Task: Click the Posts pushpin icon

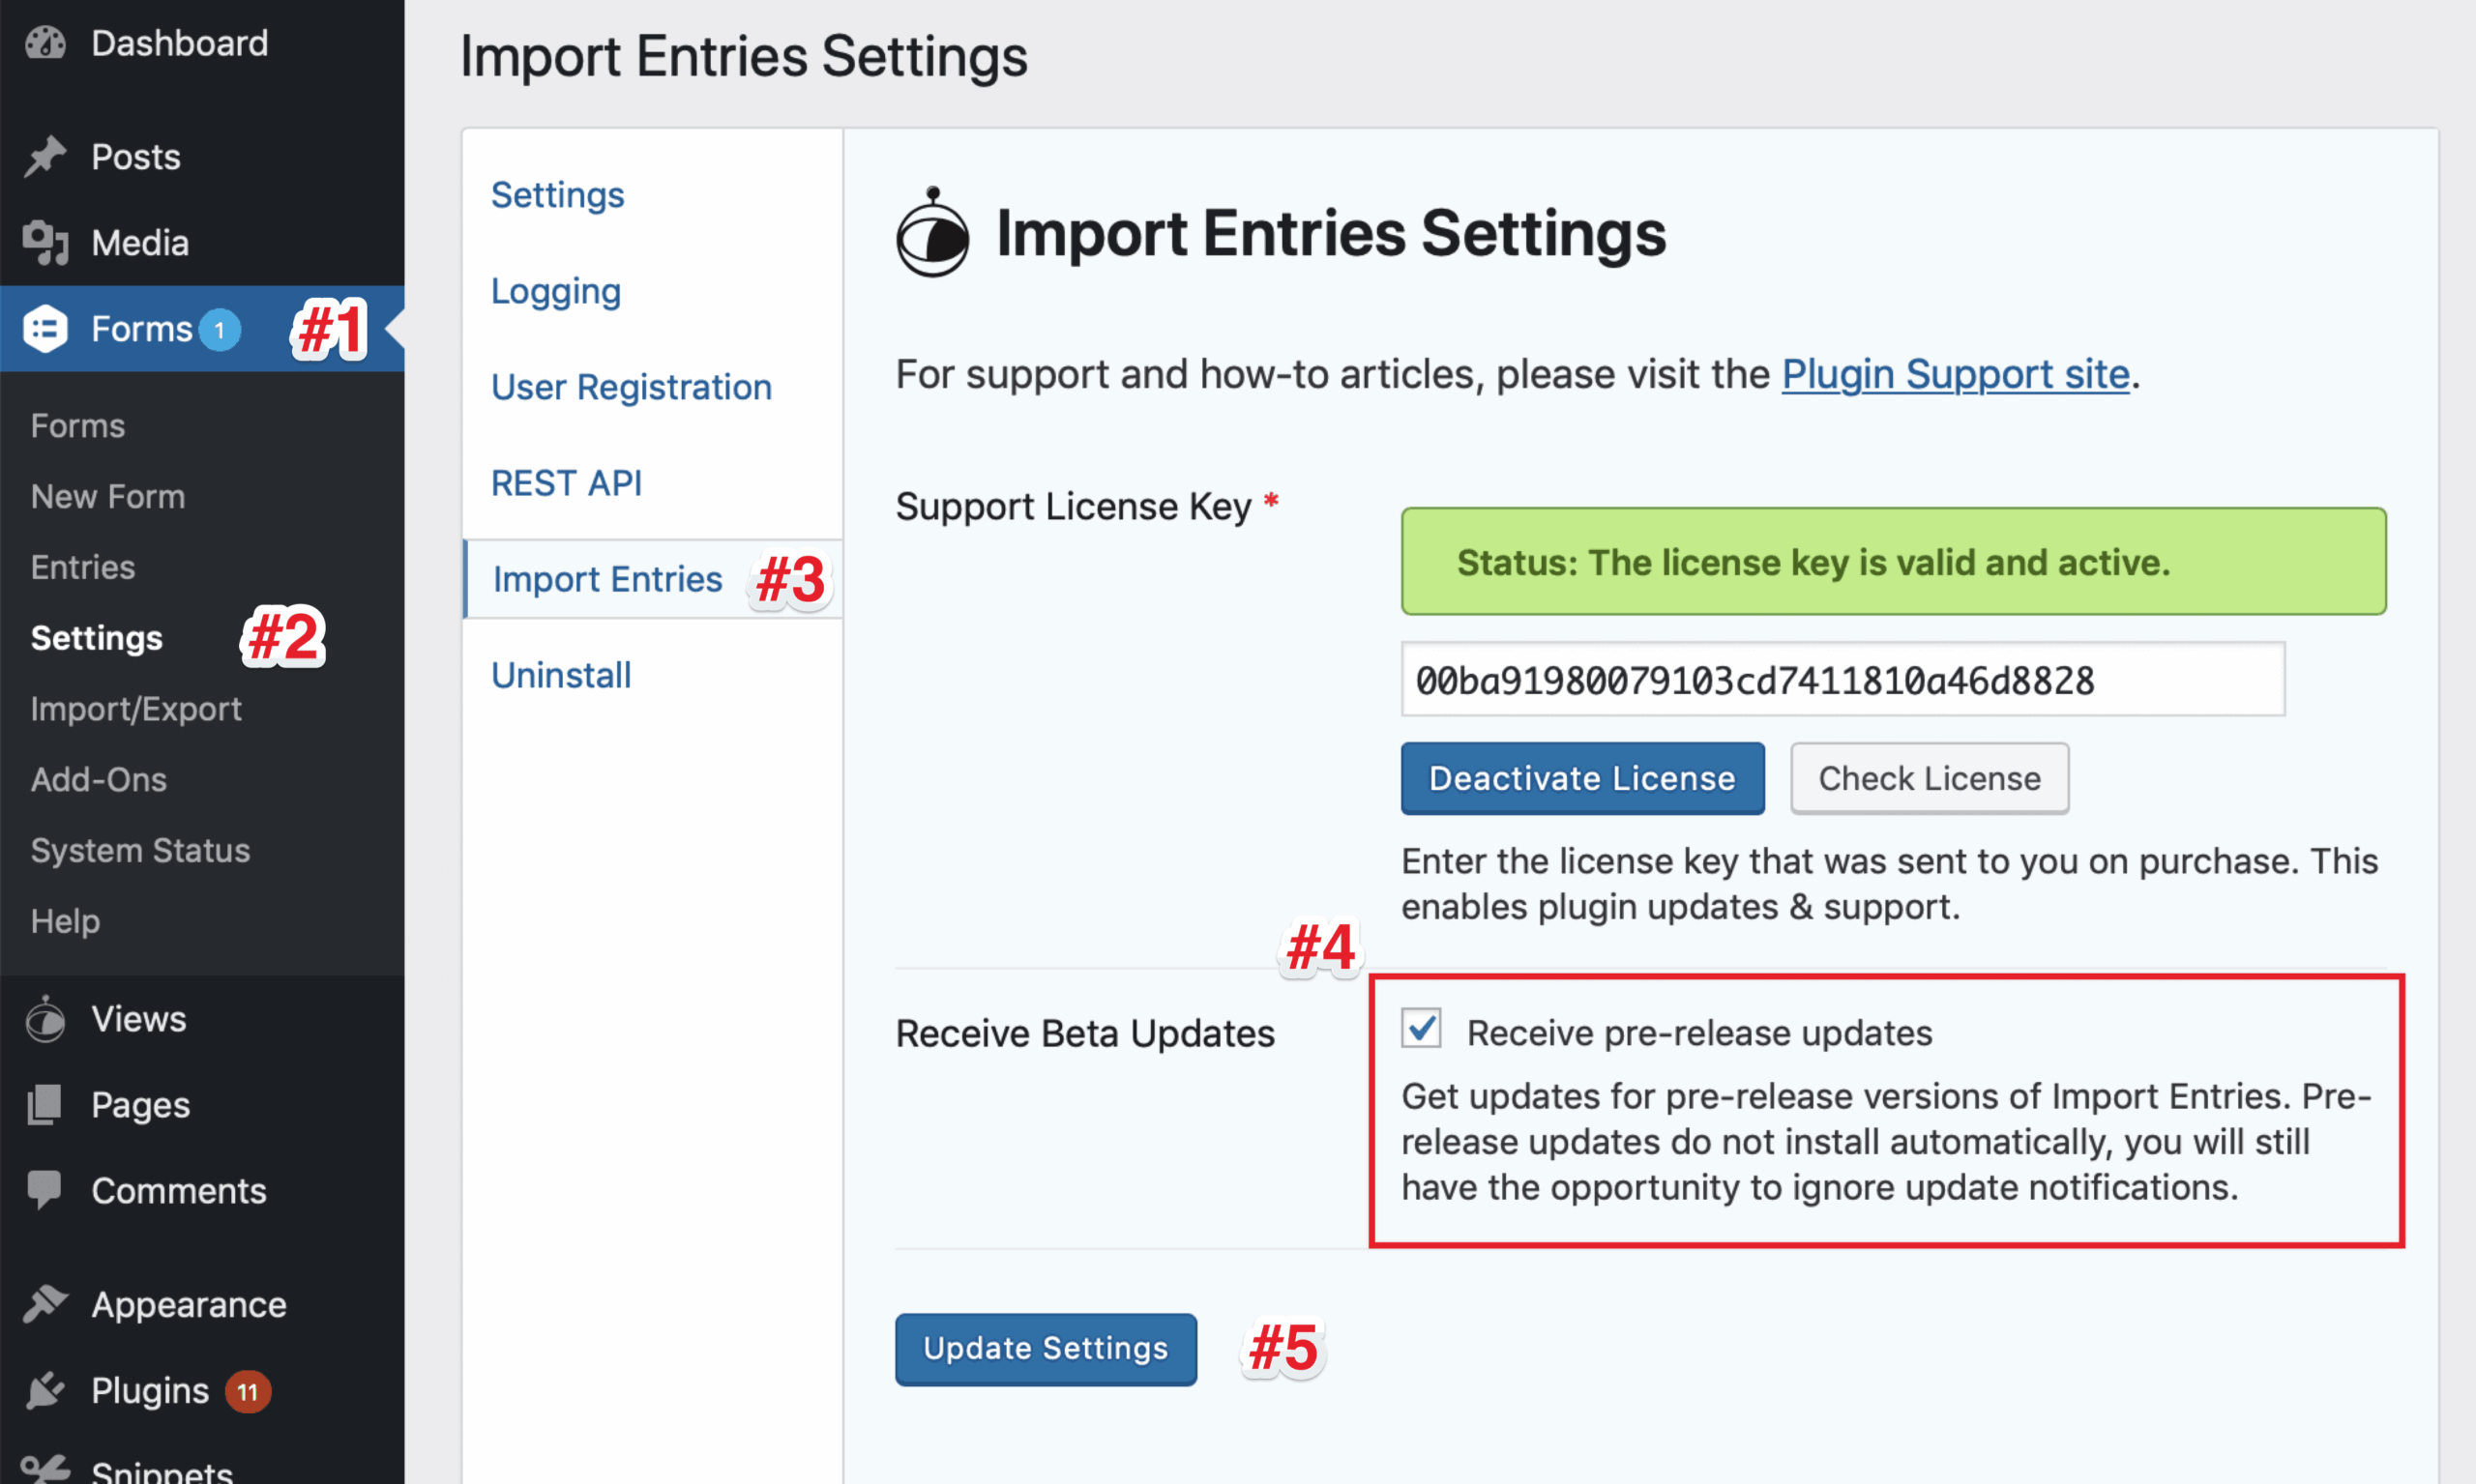Action: tap(45, 157)
